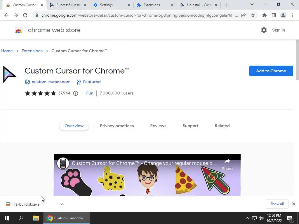Open the Chrome profile avatar menu

[x=283, y=15]
